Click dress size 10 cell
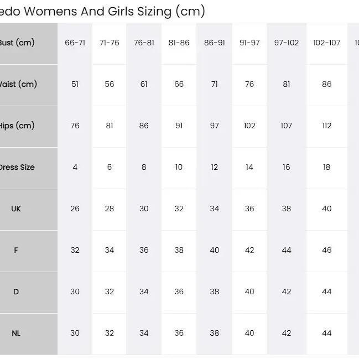 [179, 168]
